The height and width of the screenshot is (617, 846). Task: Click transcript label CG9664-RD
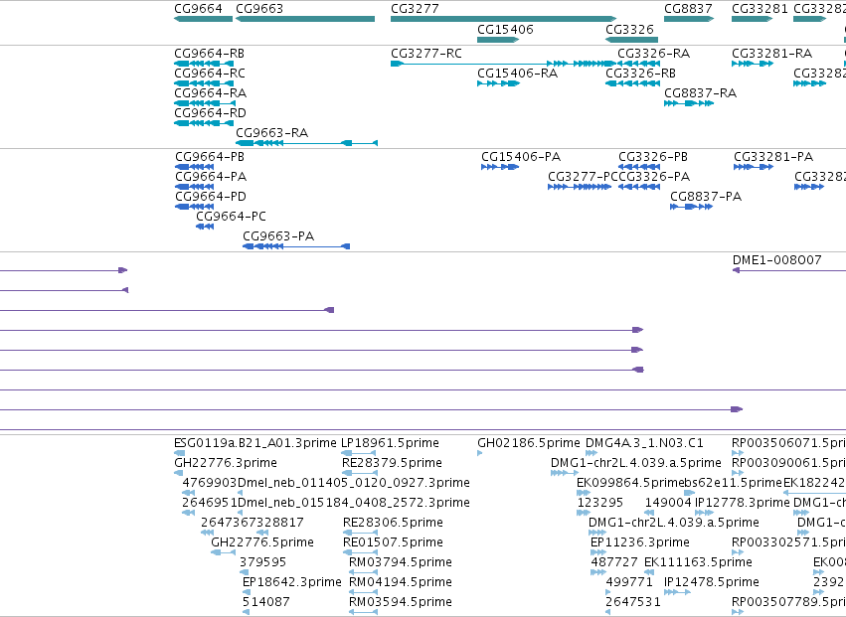pyautogui.click(x=210, y=113)
